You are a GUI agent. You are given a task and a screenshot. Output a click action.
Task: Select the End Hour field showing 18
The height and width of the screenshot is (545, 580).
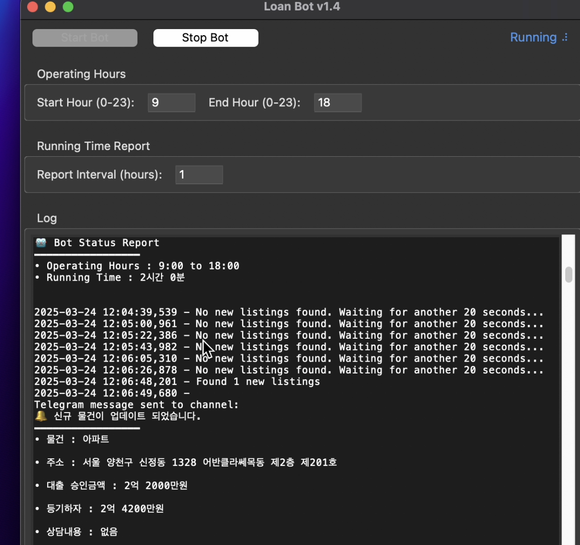[338, 103]
